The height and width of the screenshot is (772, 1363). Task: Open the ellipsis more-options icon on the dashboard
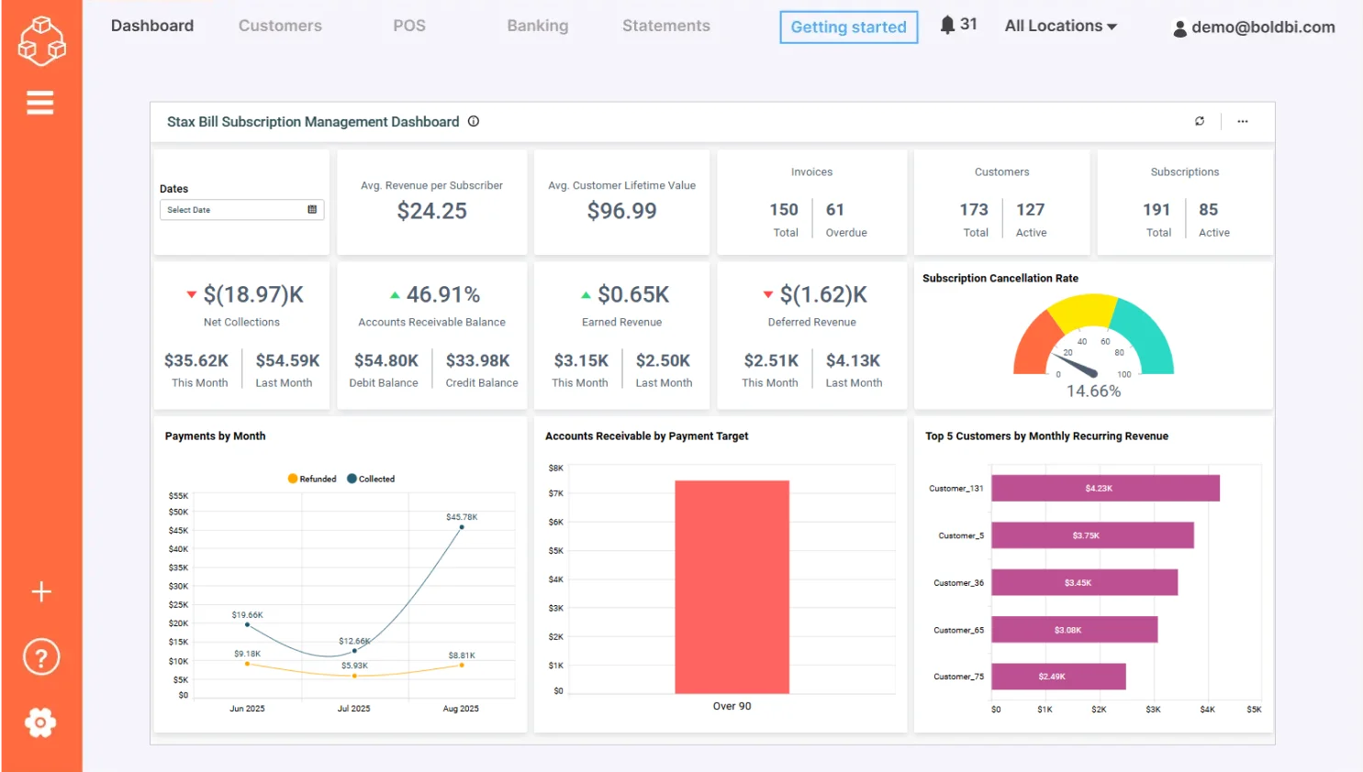click(1243, 121)
